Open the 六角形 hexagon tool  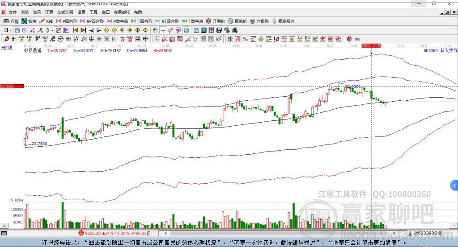[259, 21]
